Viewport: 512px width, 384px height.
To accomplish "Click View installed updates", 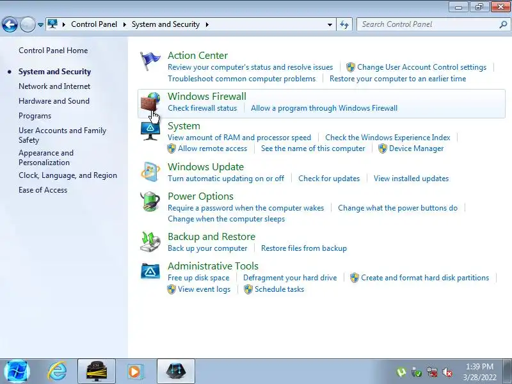I will 411,179.
